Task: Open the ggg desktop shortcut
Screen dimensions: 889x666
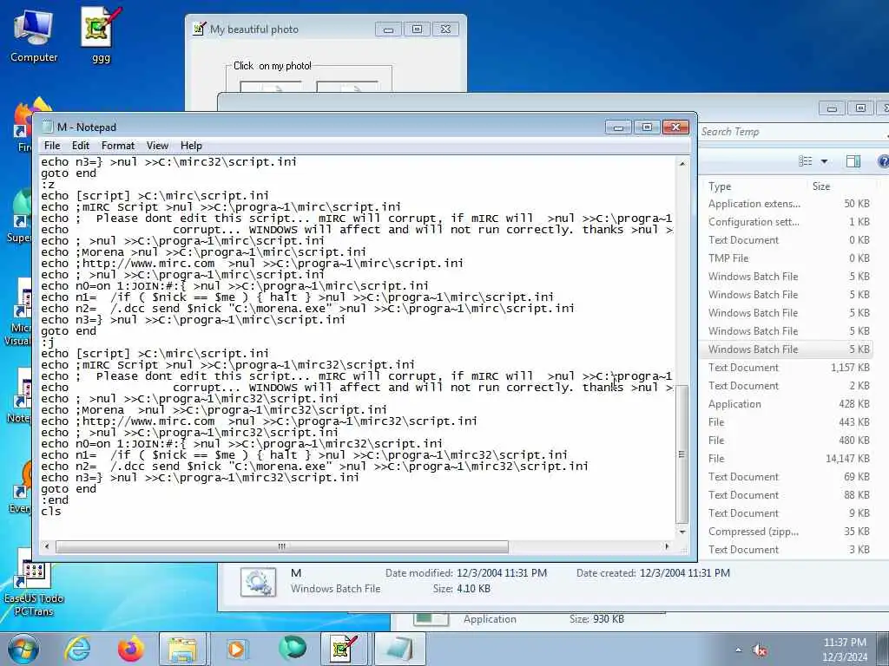Action: (x=101, y=35)
